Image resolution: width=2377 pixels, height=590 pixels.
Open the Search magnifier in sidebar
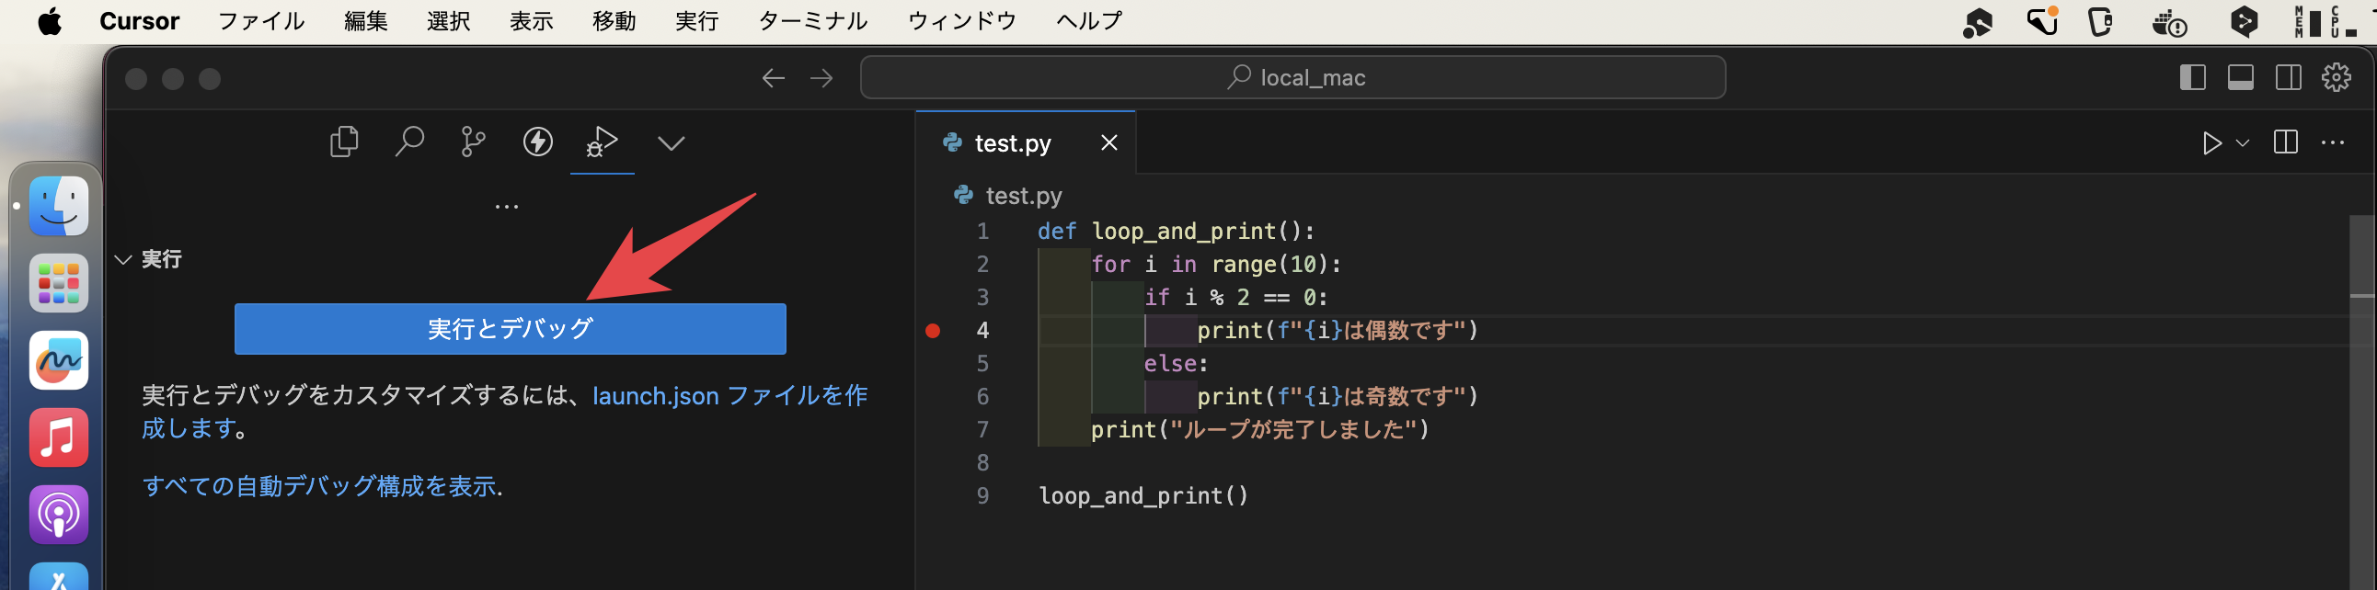point(408,142)
